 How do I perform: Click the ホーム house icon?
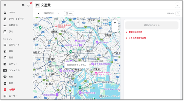click(x=5, y=12)
